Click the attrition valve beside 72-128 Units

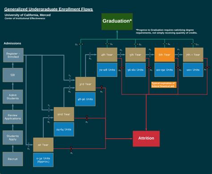(x=122, y=68)
